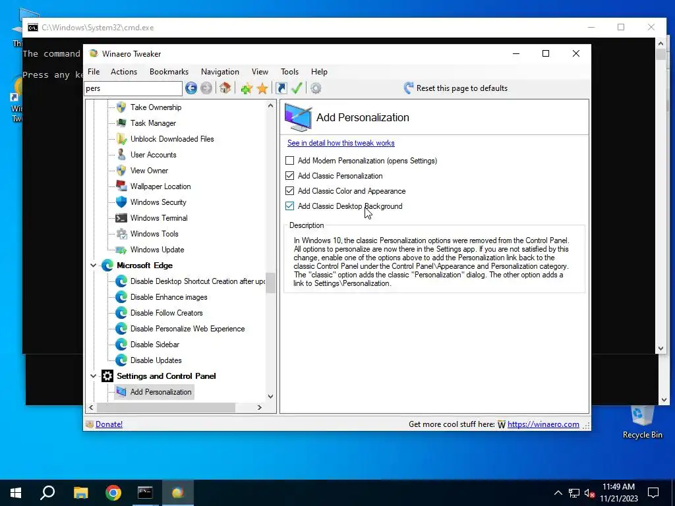Click the Settings and Control Panel gear icon

(107, 376)
